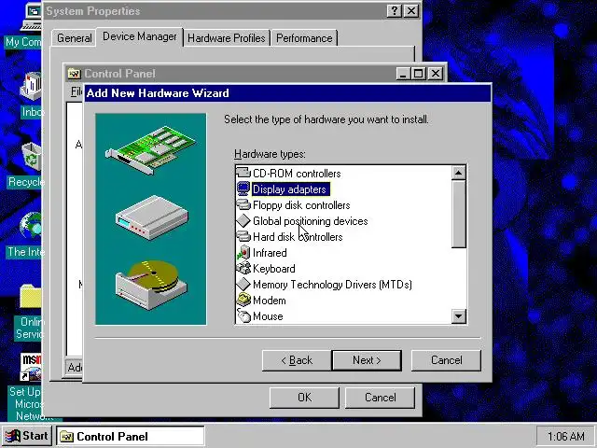This screenshot has height=448, width=597.
Task: Pick Hard disk controllers entry
Action: [298, 237]
